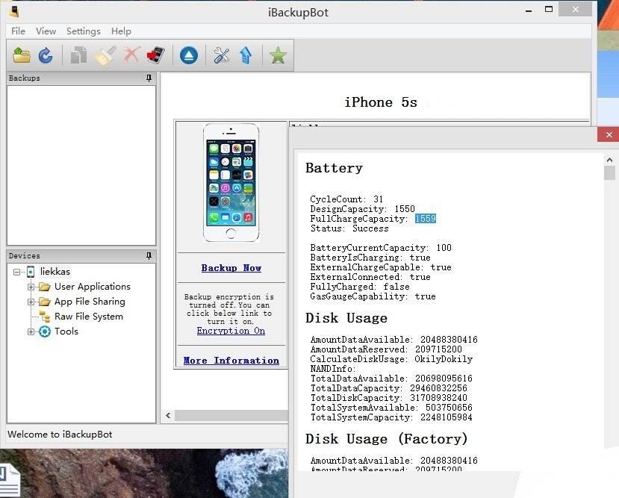The height and width of the screenshot is (498, 619).
Task: Collapse the liekkas device node
Action: (16, 272)
